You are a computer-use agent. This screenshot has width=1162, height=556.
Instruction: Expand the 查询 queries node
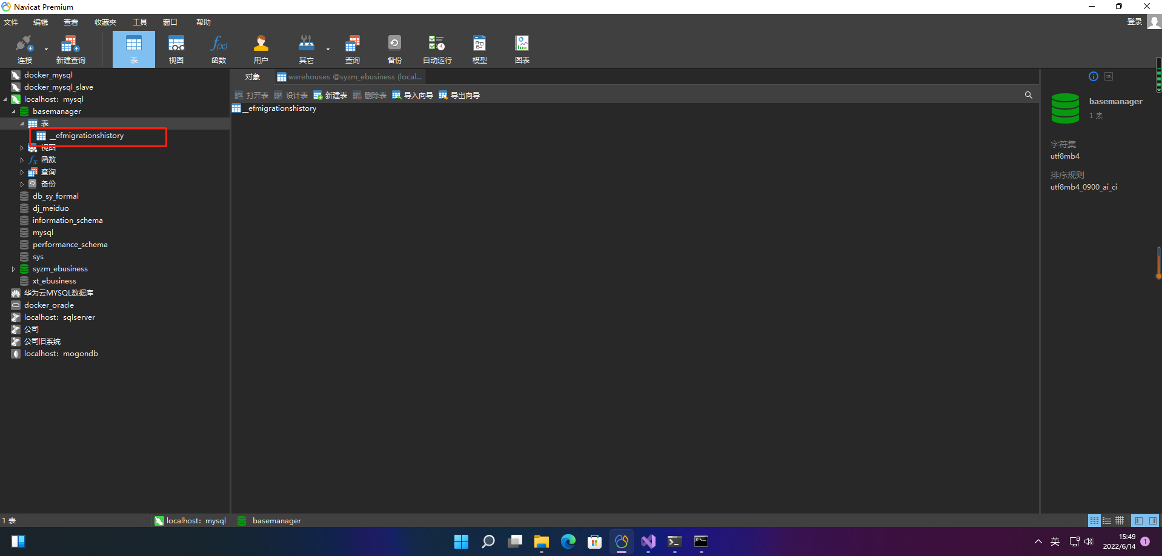click(x=22, y=172)
